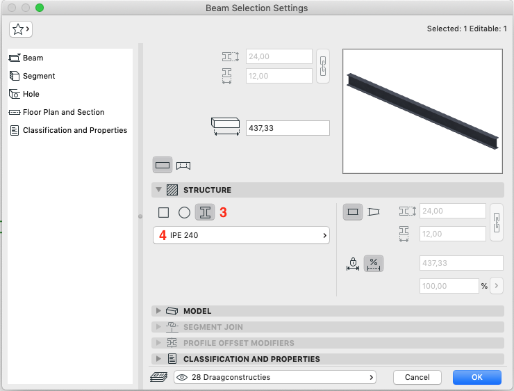514x391 pixels.
Task: Click the MODEL panel beam icon
Action: point(172,310)
